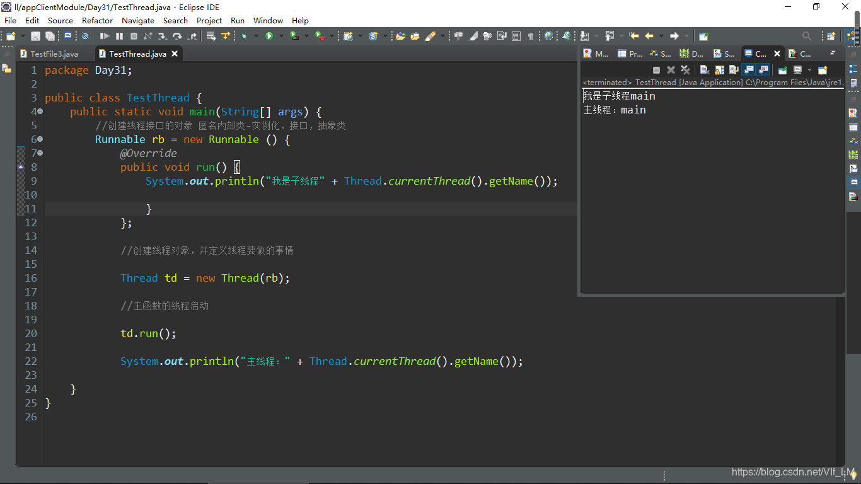Switch to the D... view tab
Viewport: 861px width, 484px height.
coord(692,54)
